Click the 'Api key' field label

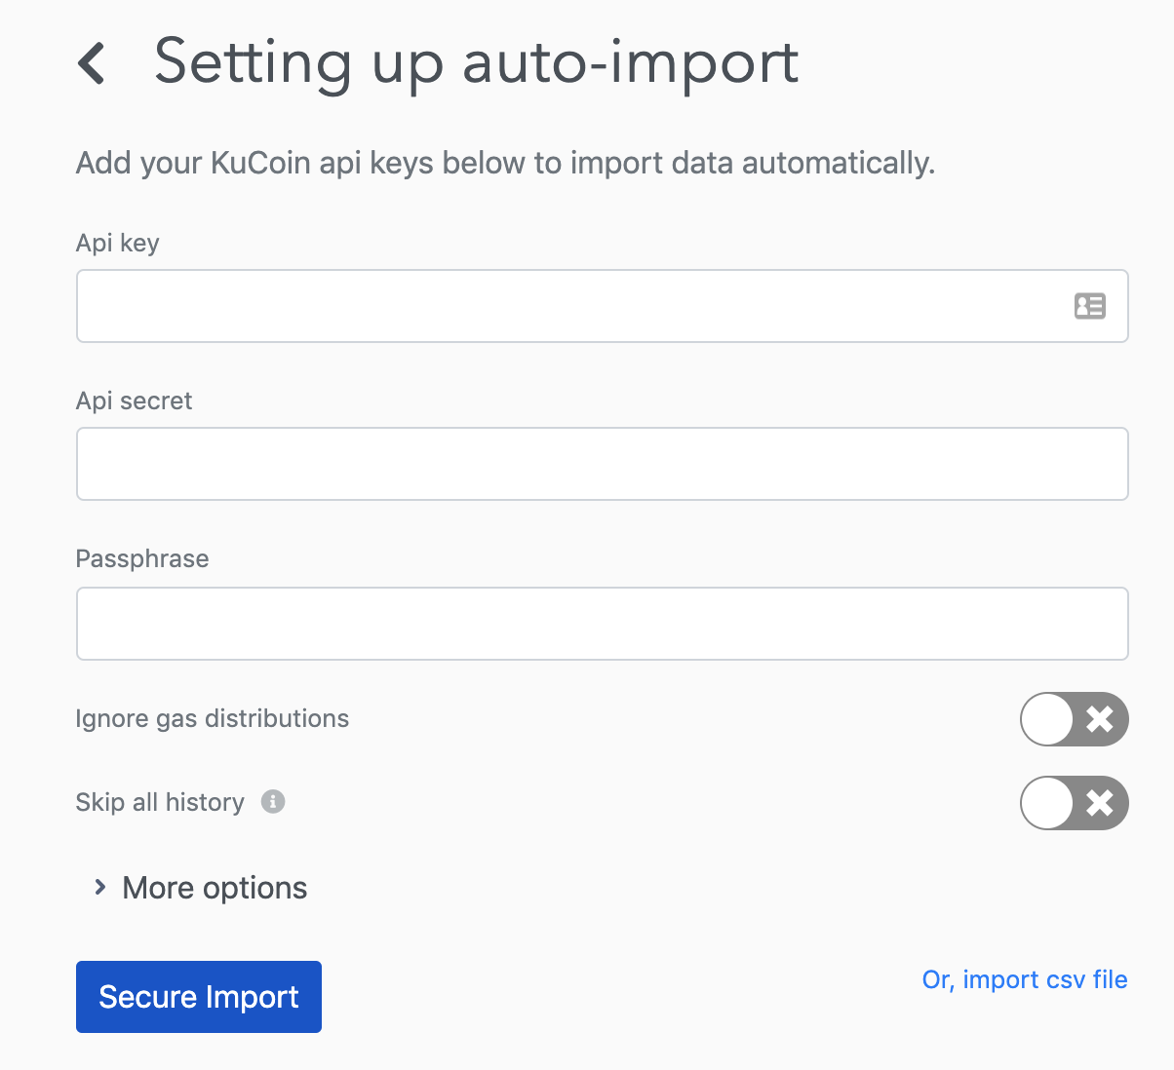(x=118, y=243)
